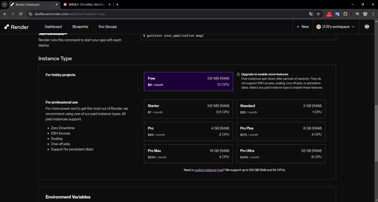Open the user avatar in Render header
The image size is (378, 202).
[367, 27]
